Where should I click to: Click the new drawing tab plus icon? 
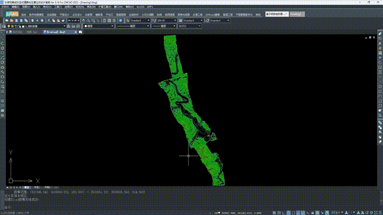click(80, 32)
